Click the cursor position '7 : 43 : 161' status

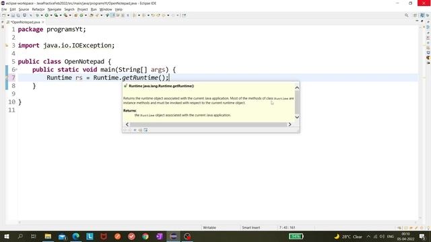coord(287,227)
